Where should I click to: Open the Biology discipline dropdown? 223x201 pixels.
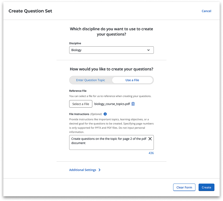(111, 50)
